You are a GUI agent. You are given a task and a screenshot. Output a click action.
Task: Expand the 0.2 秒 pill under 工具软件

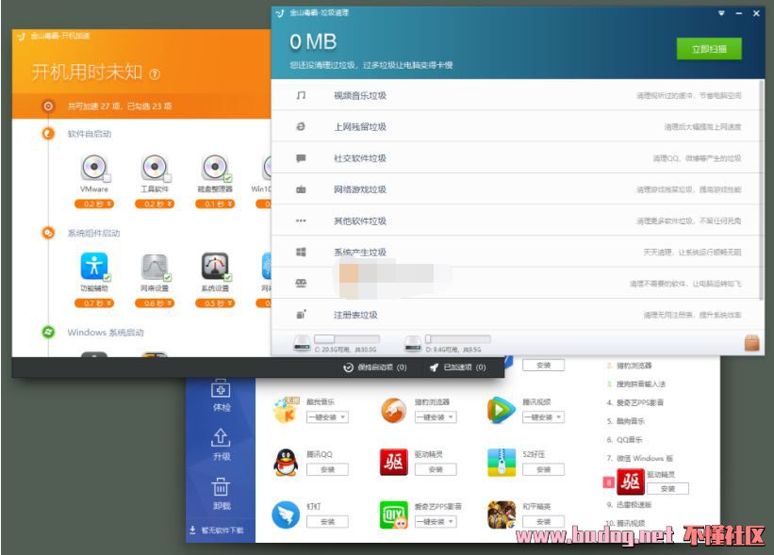155,204
